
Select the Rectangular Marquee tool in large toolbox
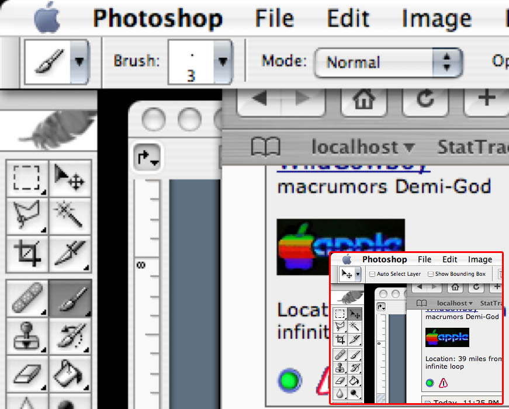coord(27,178)
